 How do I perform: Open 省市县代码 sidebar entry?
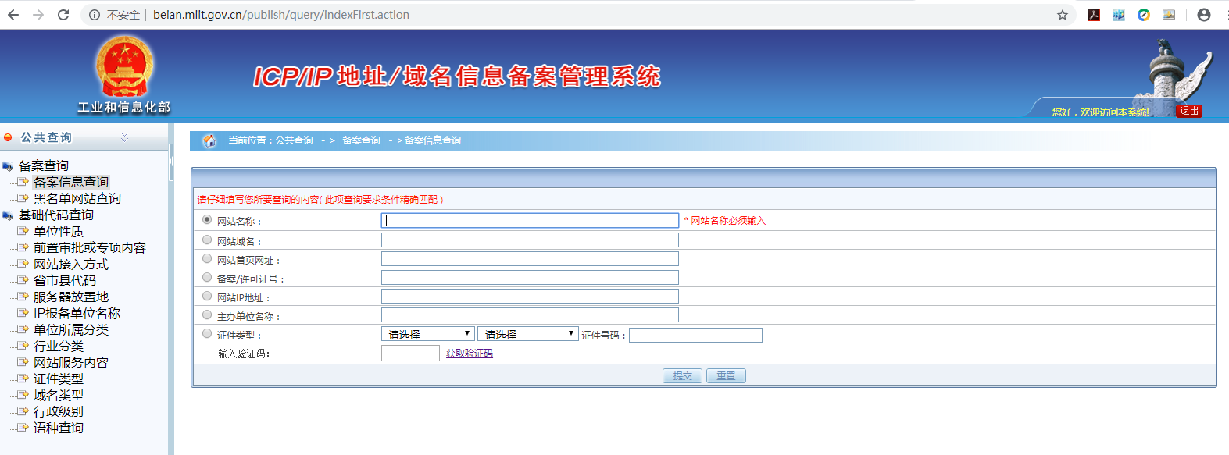point(64,280)
